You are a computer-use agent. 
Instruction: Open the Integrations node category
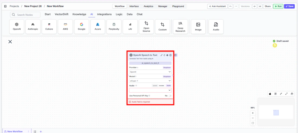[104, 14]
